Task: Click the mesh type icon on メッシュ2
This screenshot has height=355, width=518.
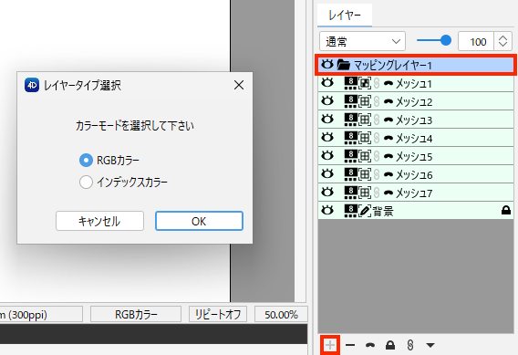Action: click(365, 101)
